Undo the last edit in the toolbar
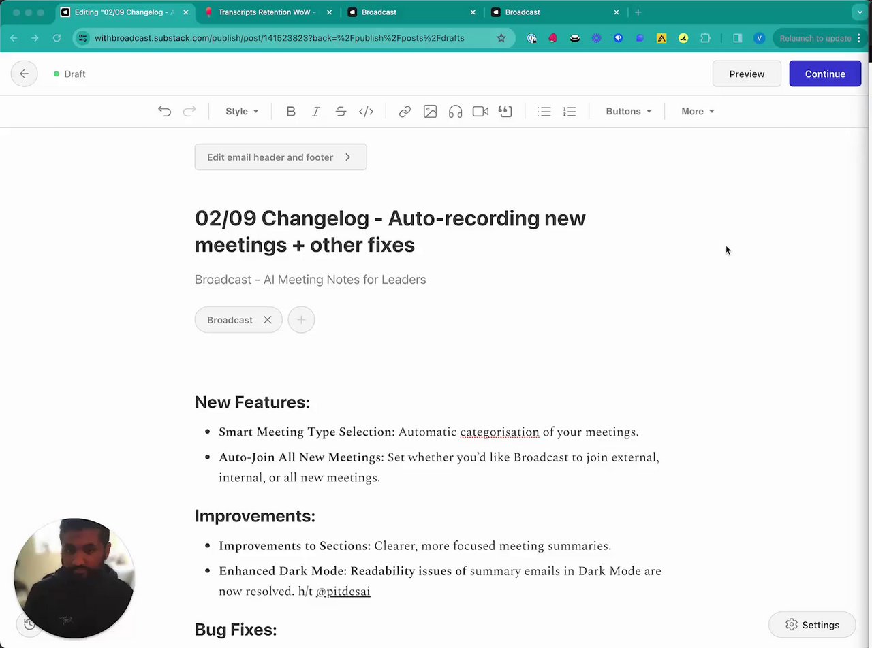The width and height of the screenshot is (872, 648). click(x=164, y=111)
